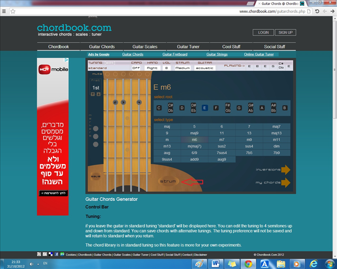Image resolution: width=337 pixels, height=269 pixels.
Task: Open the Capo setting showing Off
Action: pos(136,68)
